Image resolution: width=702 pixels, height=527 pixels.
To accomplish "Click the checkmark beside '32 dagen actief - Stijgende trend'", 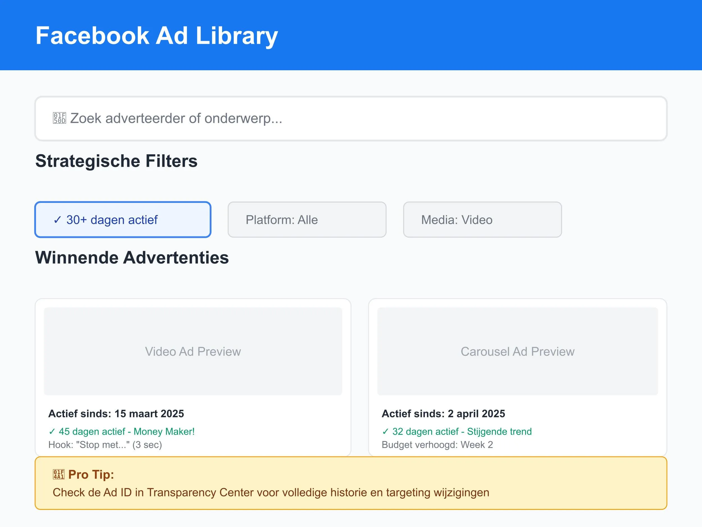I will pyautogui.click(x=386, y=431).
